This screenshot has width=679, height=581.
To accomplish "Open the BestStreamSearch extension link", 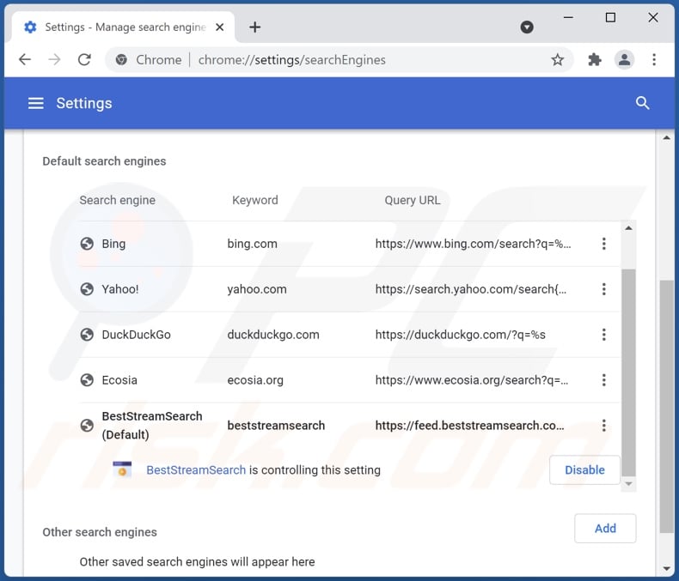I will (x=196, y=470).
